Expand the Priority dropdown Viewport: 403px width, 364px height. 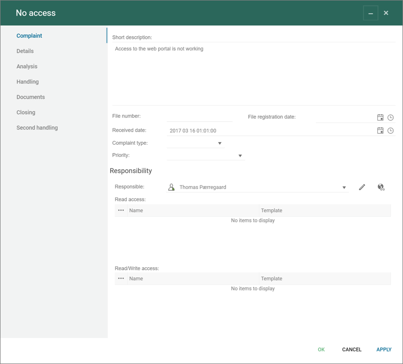pyautogui.click(x=240, y=156)
